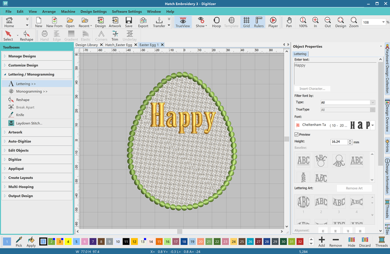The image size is (390, 254).
Task: Click the Remove Art button
Action: 354,188
